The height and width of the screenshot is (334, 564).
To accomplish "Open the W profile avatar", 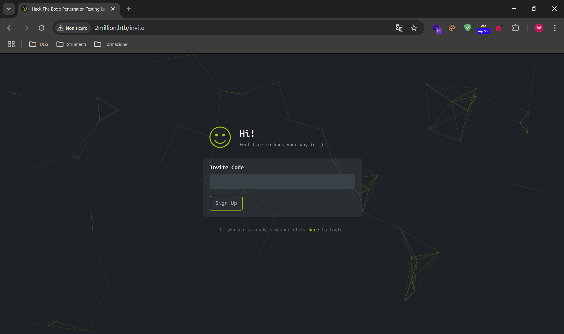I will 539,28.
